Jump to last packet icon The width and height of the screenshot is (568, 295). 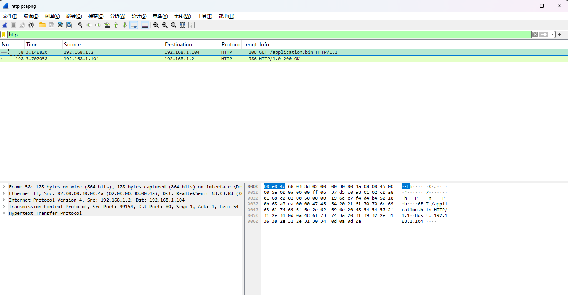pyautogui.click(x=125, y=25)
